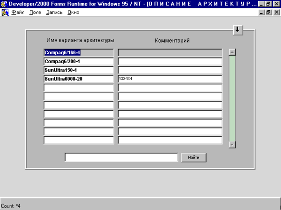
Task: Click the scrollbar down arrow
Action: coord(232,145)
